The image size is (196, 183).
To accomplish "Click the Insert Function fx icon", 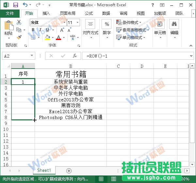I will (75, 56).
